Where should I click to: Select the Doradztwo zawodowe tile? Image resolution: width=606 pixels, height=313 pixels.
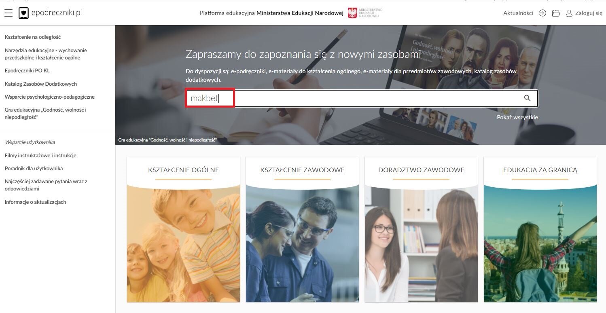click(421, 229)
